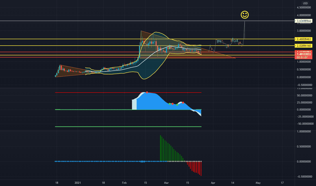316x186 pixels.
Task: Click the 2021 label on time axis
Action: (78, 183)
